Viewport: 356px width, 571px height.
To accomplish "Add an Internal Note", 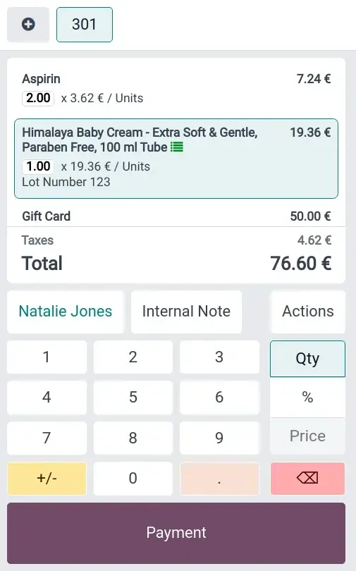I will [186, 312].
